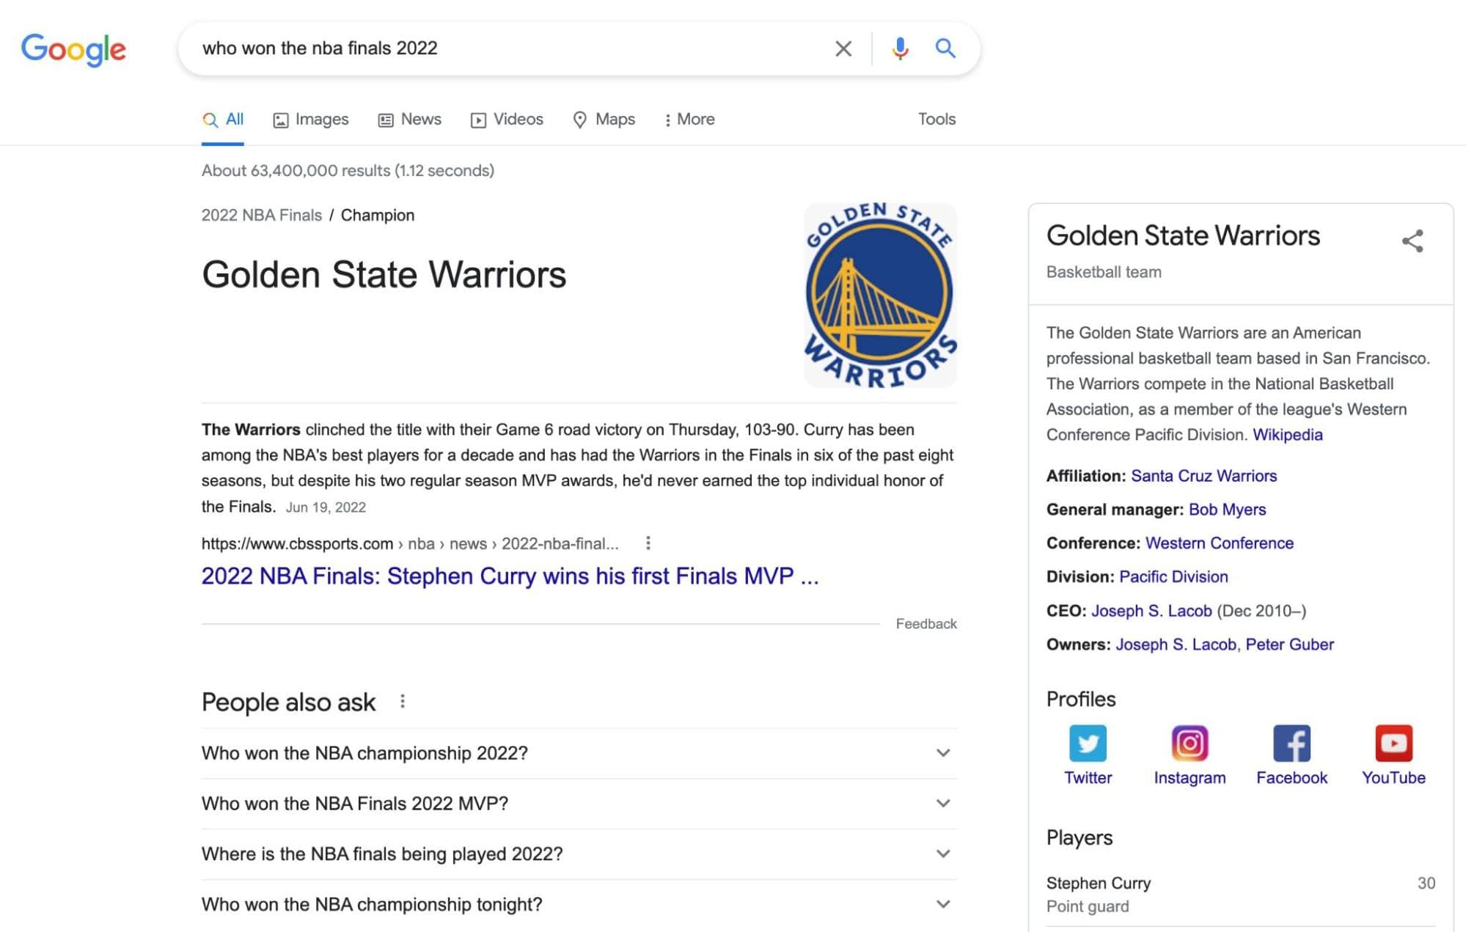The width and height of the screenshot is (1466, 932).
Task: Click the cbssports.com URL breadcrumb
Action: point(410,544)
